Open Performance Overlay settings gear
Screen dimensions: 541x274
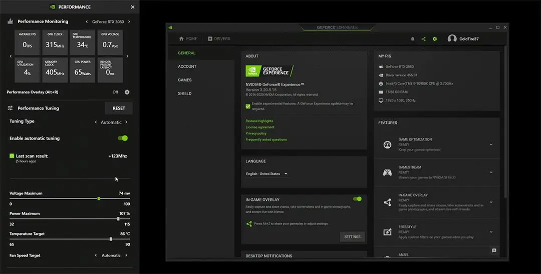click(x=127, y=92)
